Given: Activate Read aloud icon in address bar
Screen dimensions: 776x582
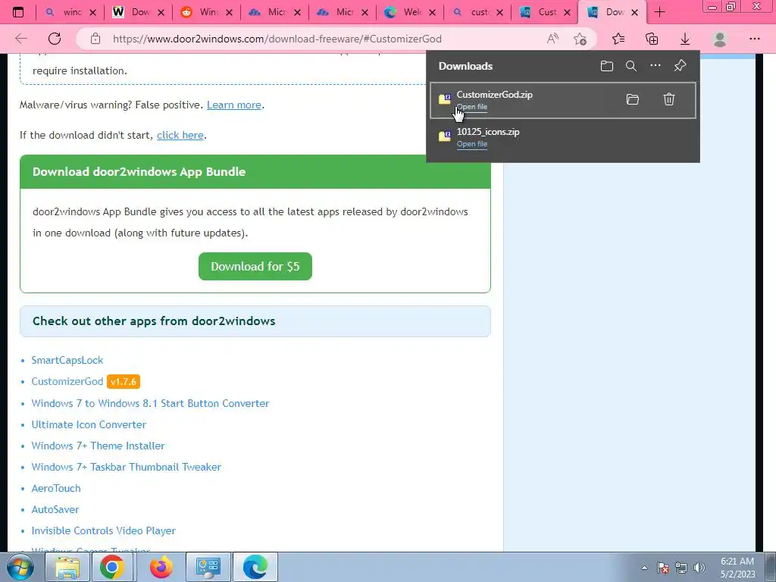Looking at the screenshot, I should 552,39.
